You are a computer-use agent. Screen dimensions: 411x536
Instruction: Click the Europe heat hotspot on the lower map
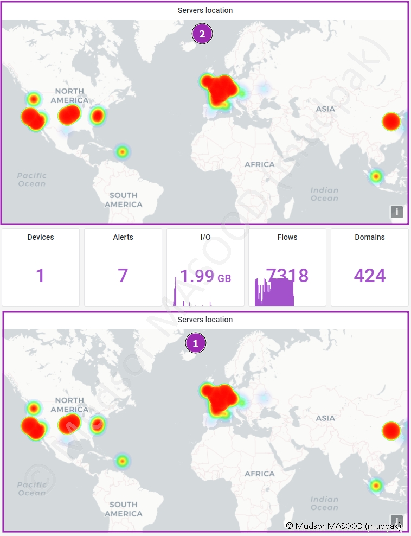click(x=220, y=399)
